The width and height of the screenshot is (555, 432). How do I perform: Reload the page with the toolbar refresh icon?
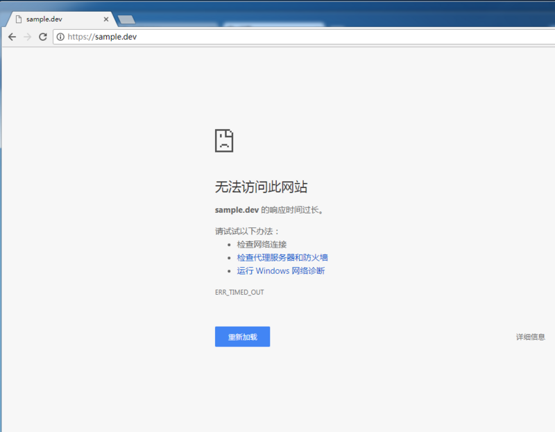(43, 37)
